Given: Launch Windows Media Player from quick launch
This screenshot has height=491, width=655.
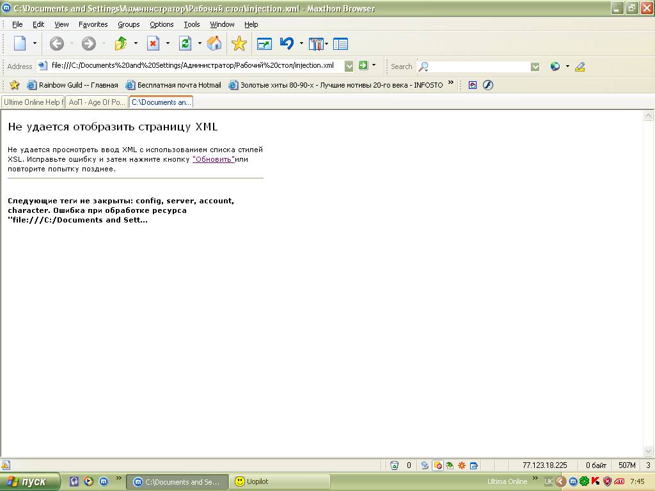Looking at the screenshot, I should (x=88, y=481).
